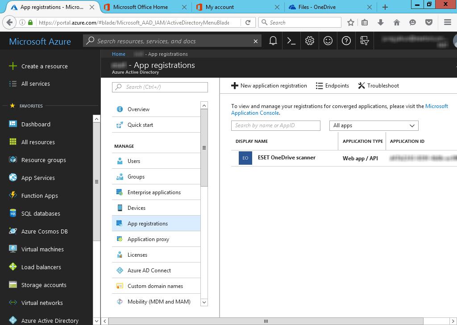The image size is (457, 325).
Task: Click the All resources grid icon
Action: 13,142
